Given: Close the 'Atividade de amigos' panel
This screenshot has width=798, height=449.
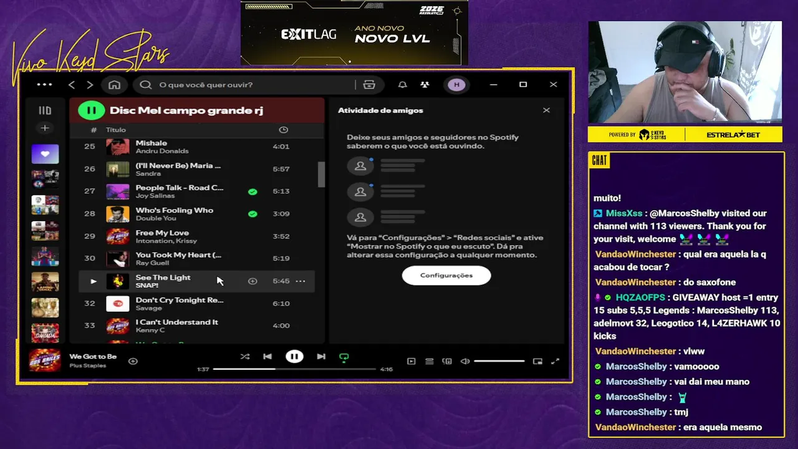Looking at the screenshot, I should (546, 110).
